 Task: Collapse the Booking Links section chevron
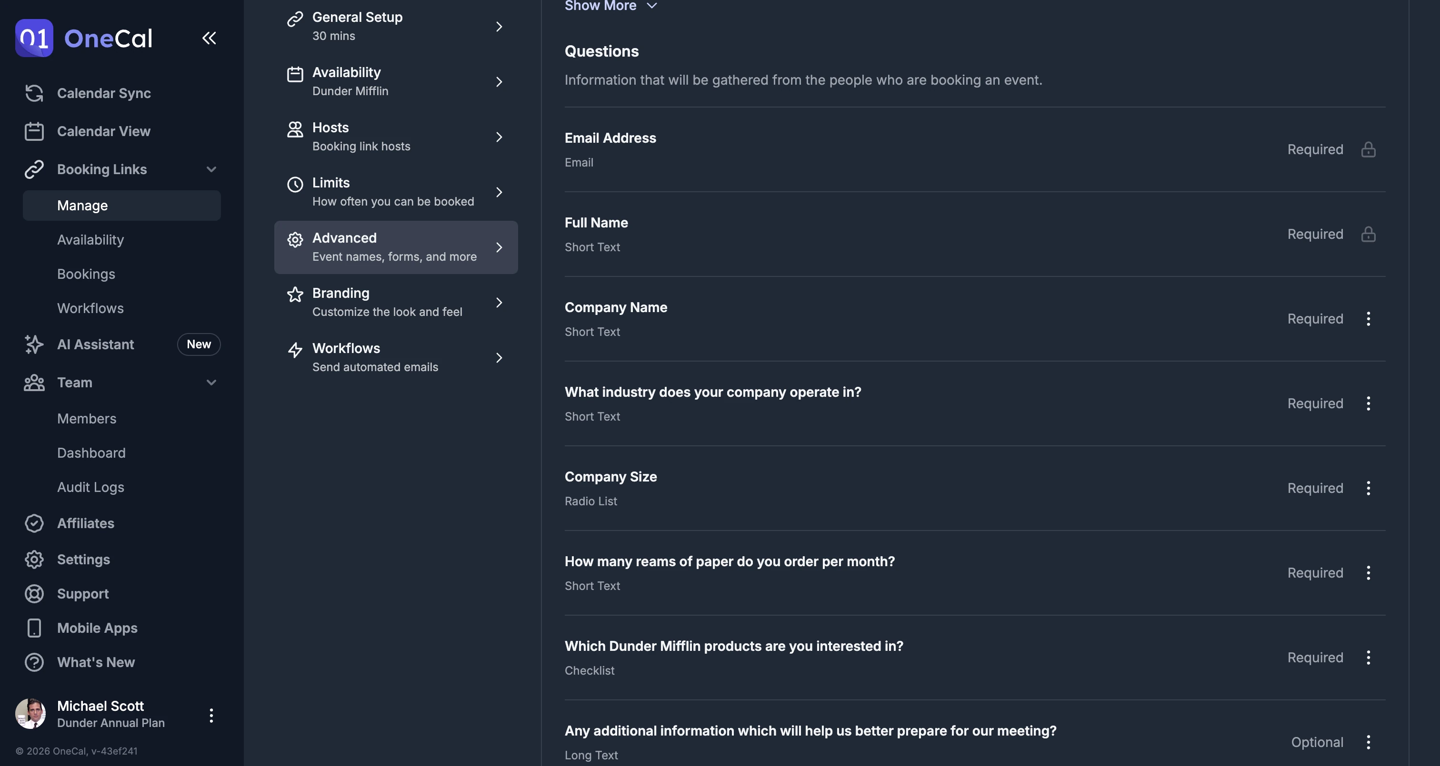click(x=211, y=169)
